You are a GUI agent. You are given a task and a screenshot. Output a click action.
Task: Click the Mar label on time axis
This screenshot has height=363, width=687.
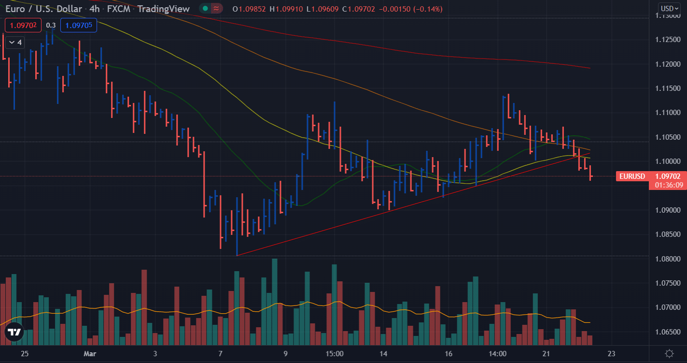tap(90, 354)
